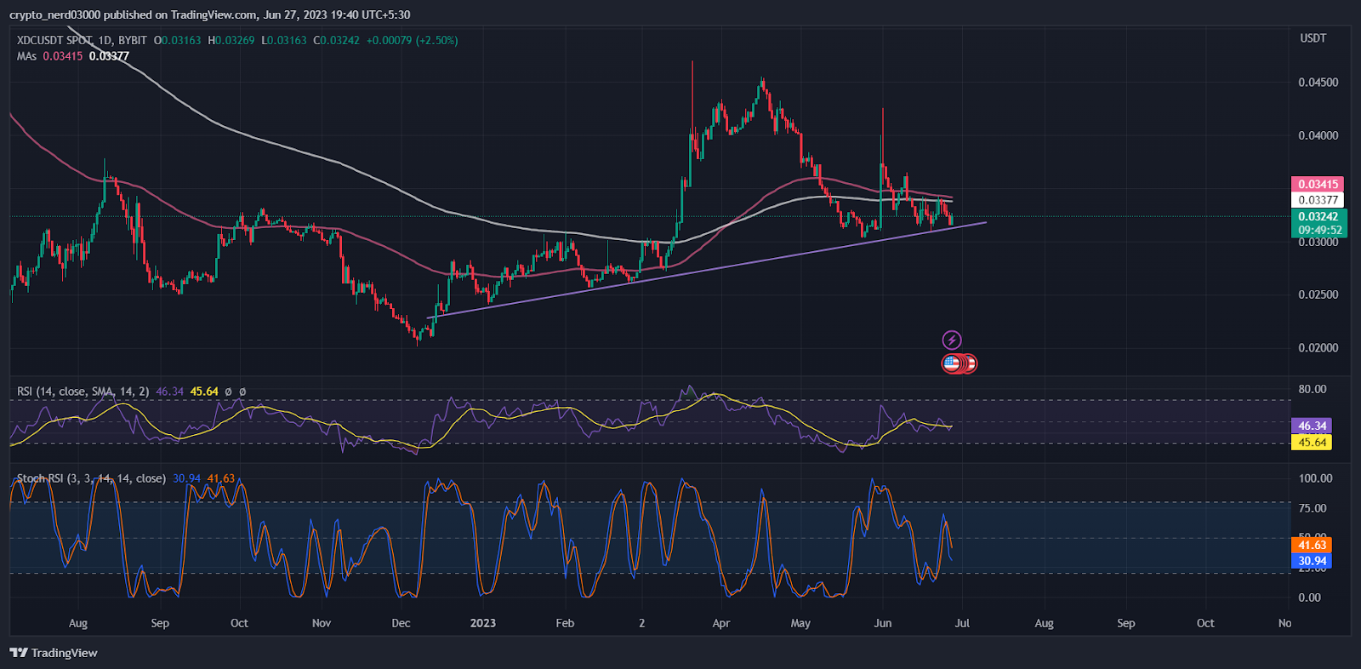Click the +0.00079 (+2.50%) change text

pos(413,40)
